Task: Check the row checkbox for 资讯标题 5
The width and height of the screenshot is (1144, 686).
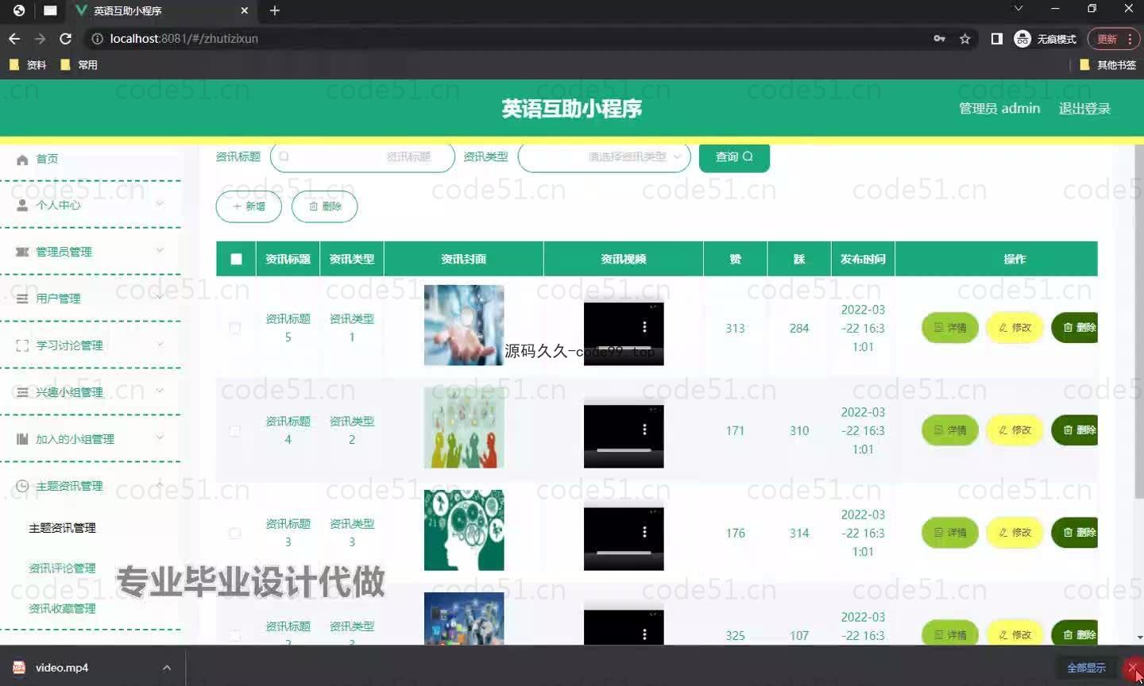Action: pyautogui.click(x=235, y=328)
